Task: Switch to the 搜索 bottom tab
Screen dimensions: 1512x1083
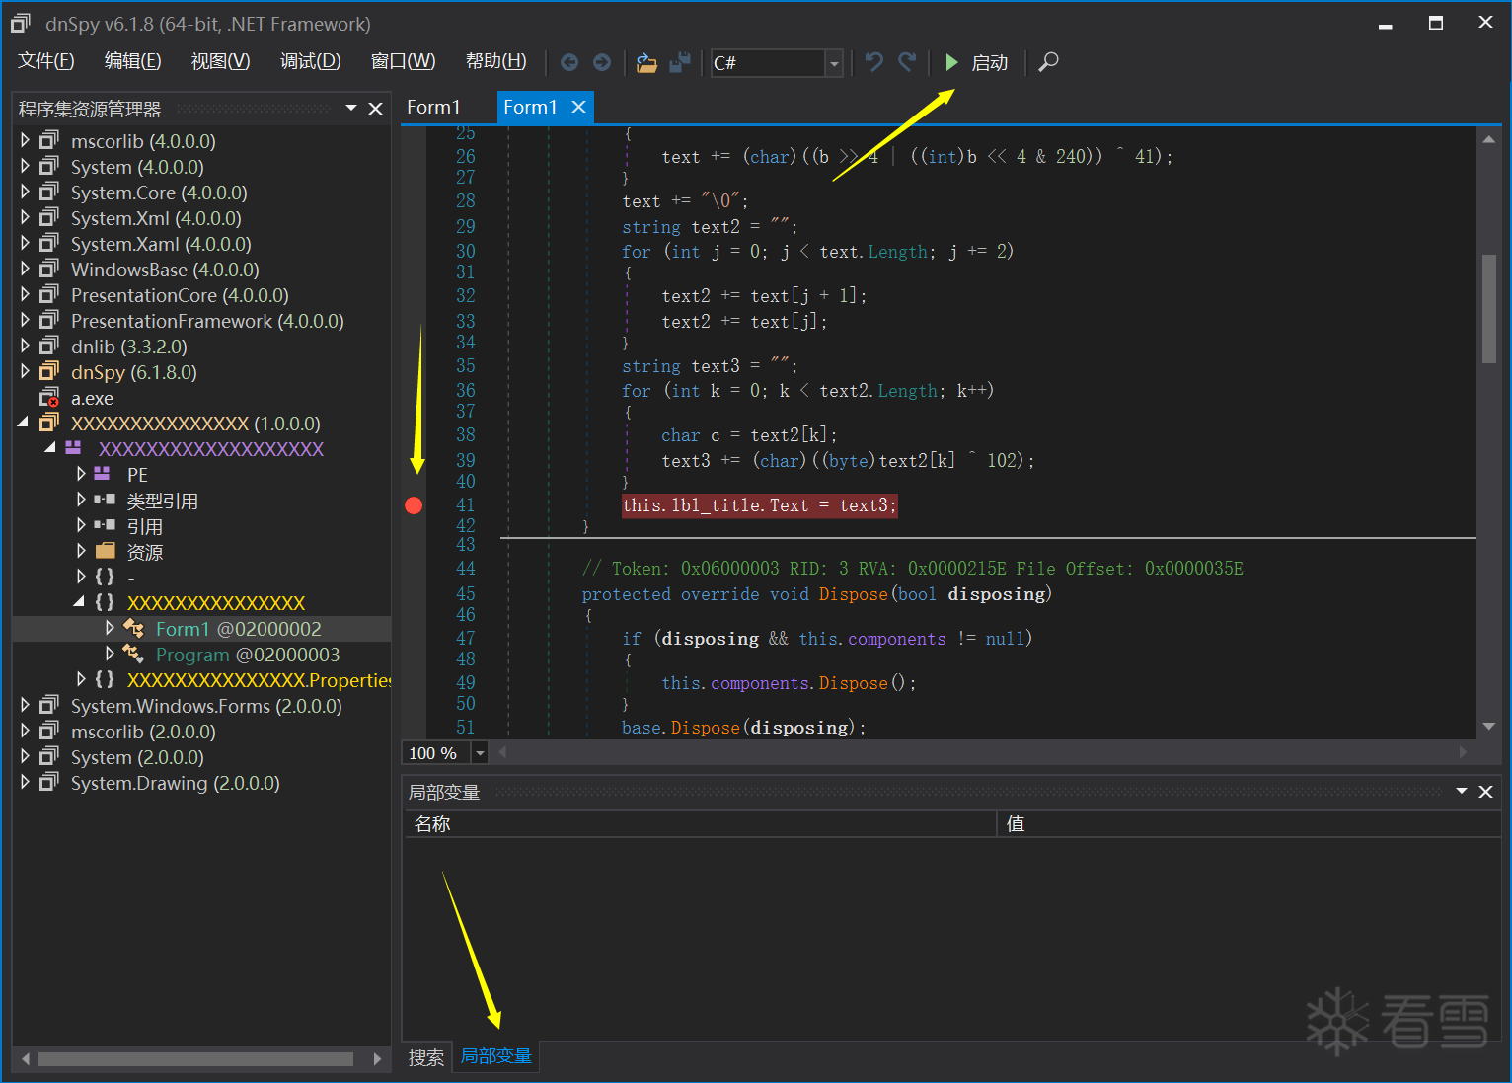Action: pos(426,1057)
